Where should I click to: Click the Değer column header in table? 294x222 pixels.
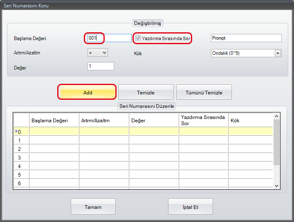coord(154,121)
